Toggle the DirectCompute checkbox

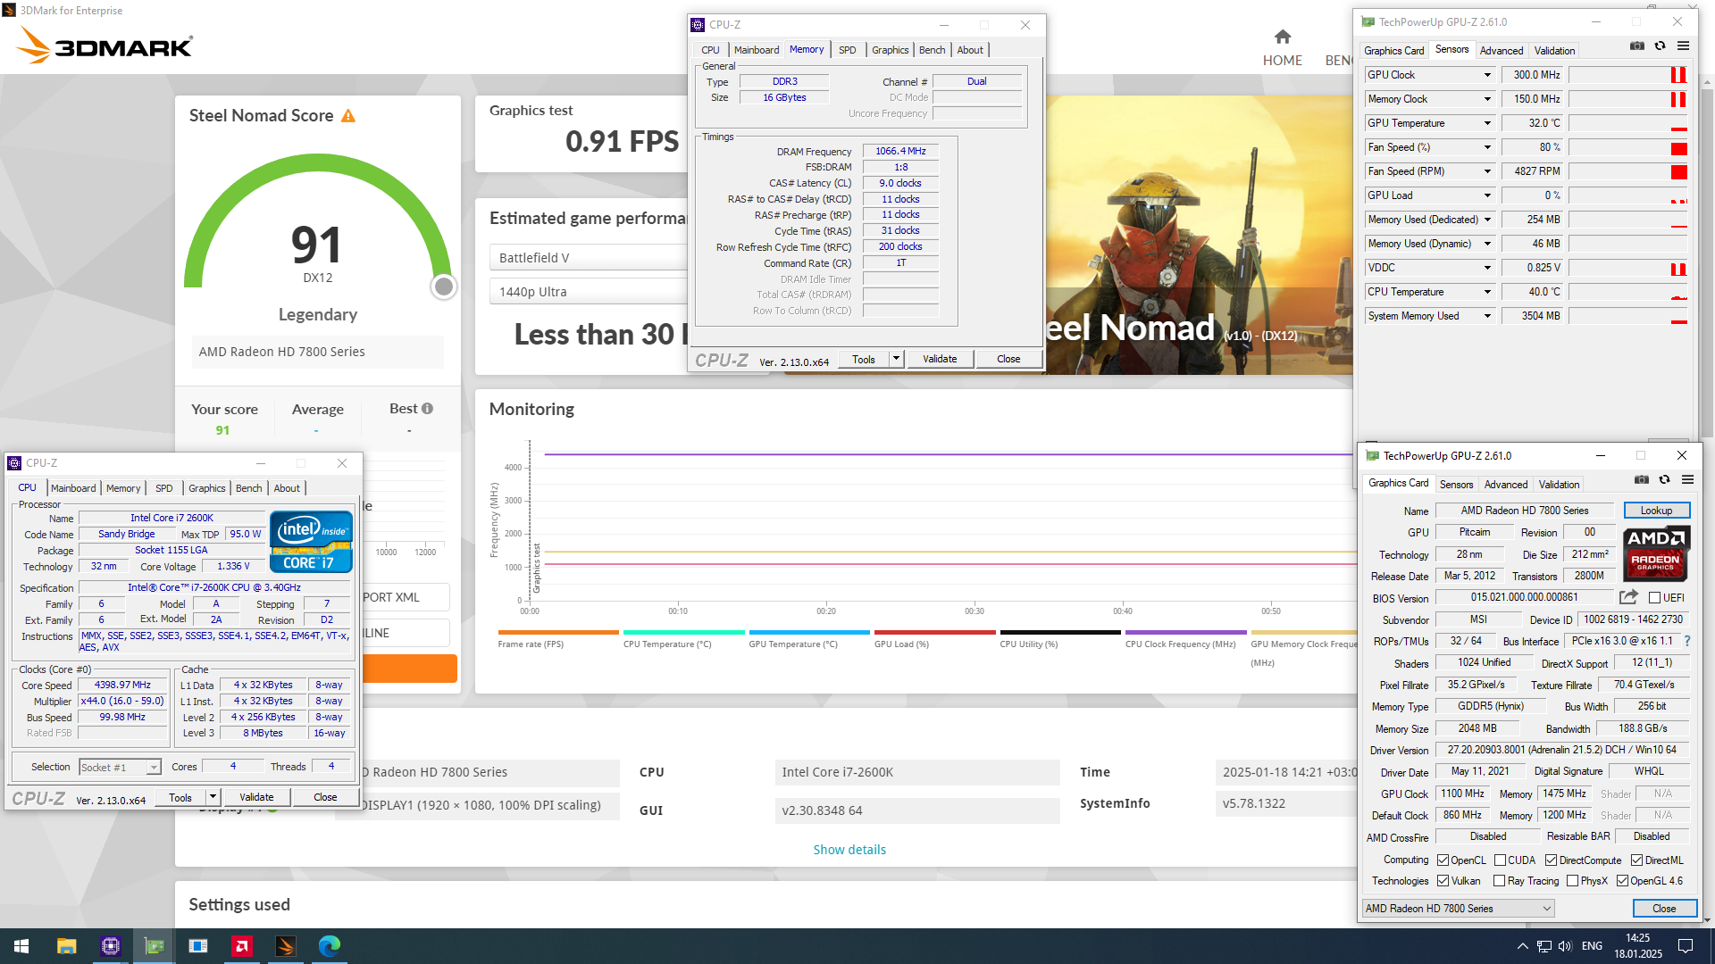[x=1552, y=860]
